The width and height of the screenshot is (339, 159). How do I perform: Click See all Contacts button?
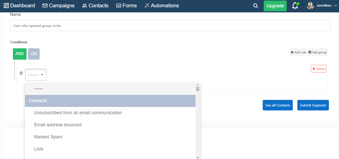(x=278, y=105)
